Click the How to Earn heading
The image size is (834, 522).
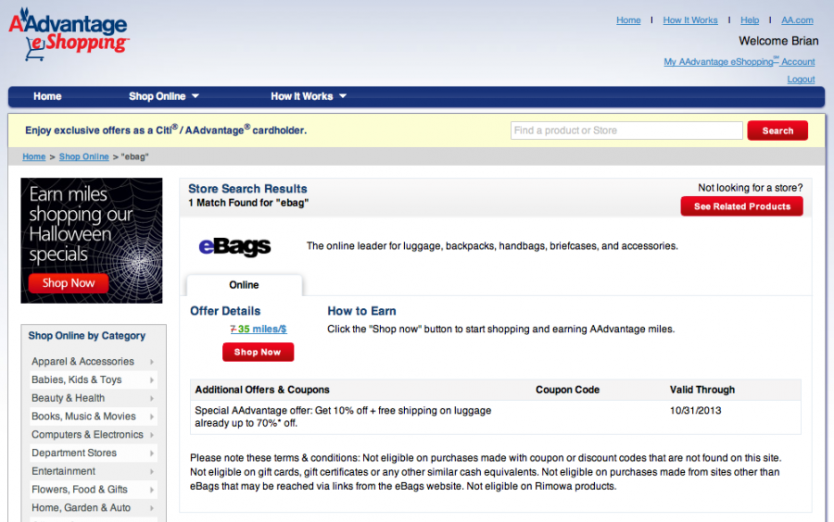tap(361, 311)
